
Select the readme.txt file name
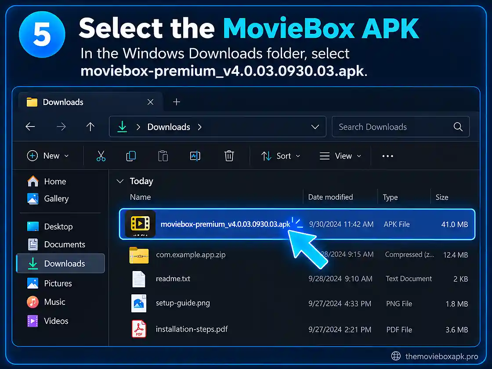tap(173, 279)
